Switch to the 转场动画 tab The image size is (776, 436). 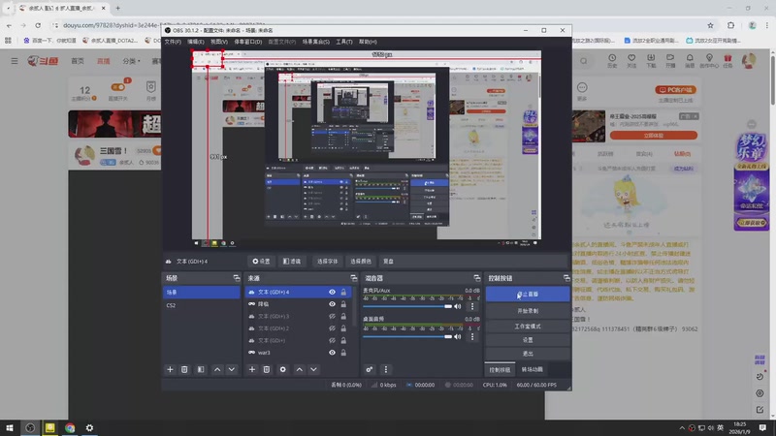click(x=532, y=370)
